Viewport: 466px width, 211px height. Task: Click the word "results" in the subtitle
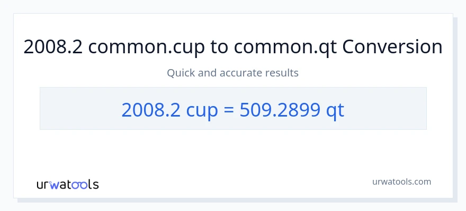pyautogui.click(x=282, y=73)
